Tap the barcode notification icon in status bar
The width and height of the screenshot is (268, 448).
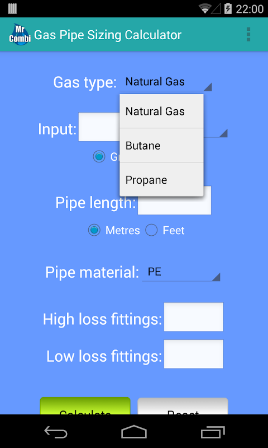coord(12,9)
